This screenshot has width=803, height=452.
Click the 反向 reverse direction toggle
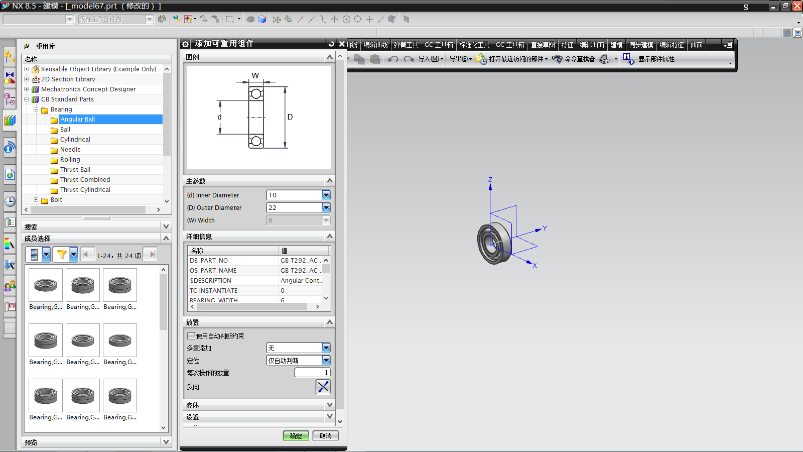(x=323, y=387)
